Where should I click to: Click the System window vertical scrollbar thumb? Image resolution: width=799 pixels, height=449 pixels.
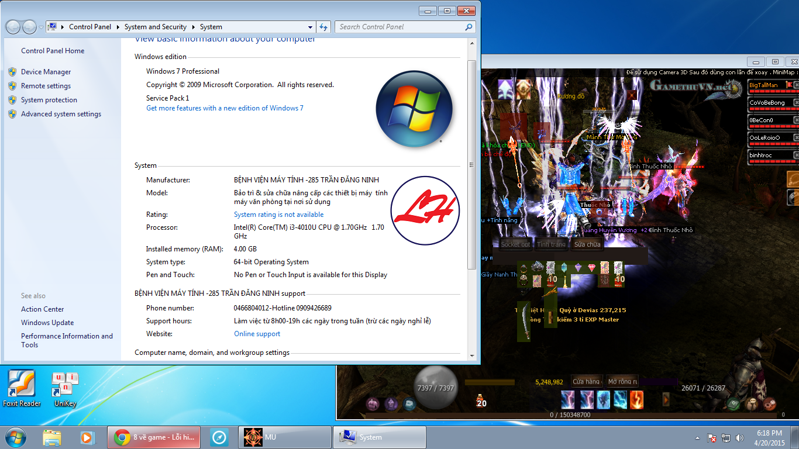pos(472,164)
